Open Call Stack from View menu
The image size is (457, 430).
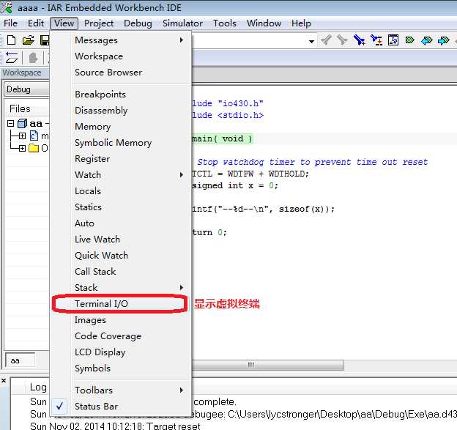(x=121, y=272)
